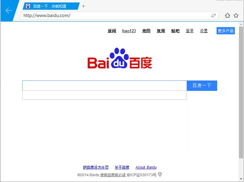The image size is (244, 182).
Task: Open the 地图 maps link
Action: coord(146,31)
